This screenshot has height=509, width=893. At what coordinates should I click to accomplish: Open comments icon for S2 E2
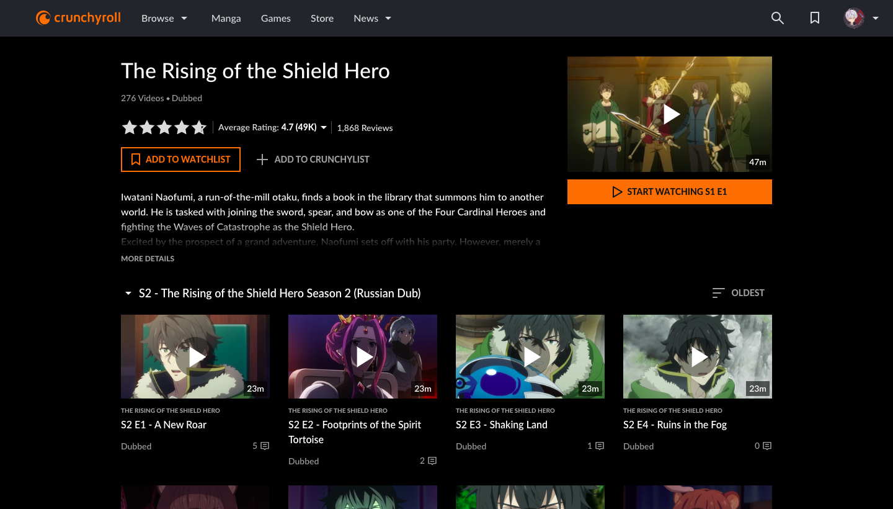click(x=432, y=461)
